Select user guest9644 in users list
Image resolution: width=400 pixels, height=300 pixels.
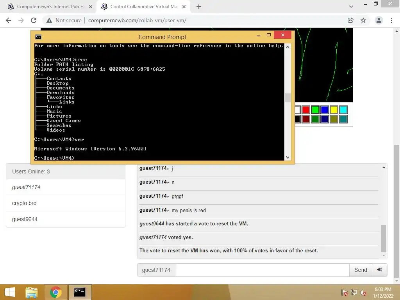pyautogui.click(x=66, y=219)
